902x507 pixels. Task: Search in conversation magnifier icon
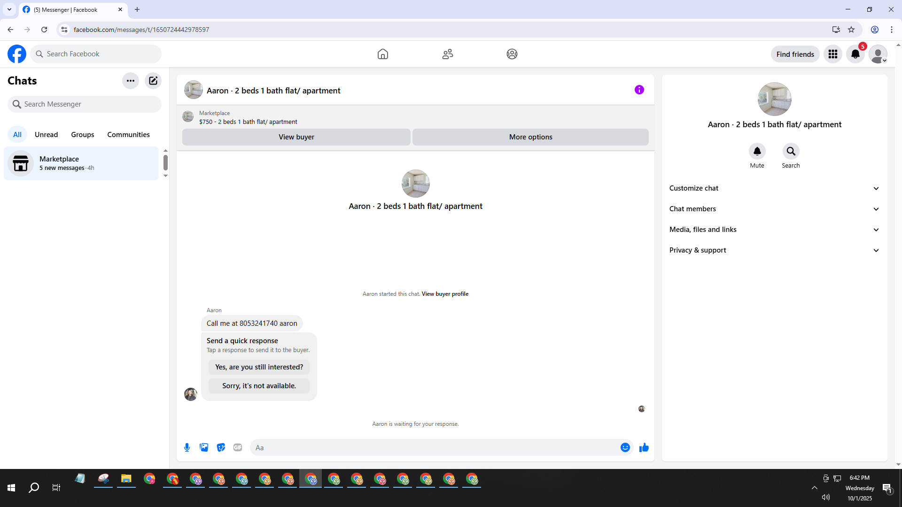[791, 151]
